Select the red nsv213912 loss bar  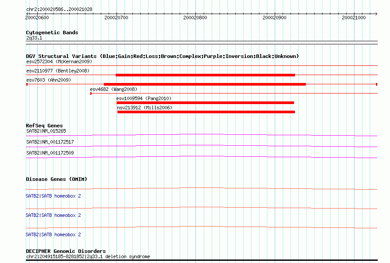(206, 112)
